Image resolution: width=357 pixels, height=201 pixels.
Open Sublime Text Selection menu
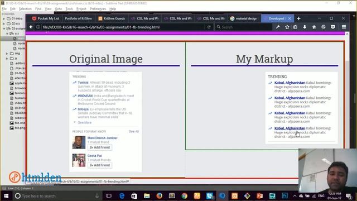coord(25,9)
